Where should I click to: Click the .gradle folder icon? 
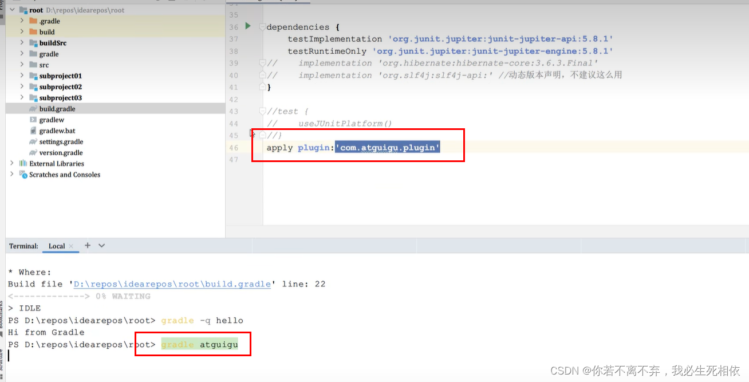[33, 21]
